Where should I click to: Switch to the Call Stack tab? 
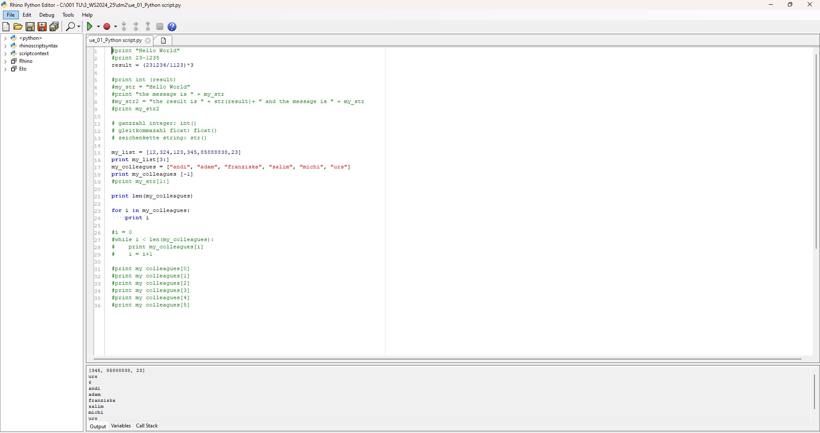coord(146,426)
